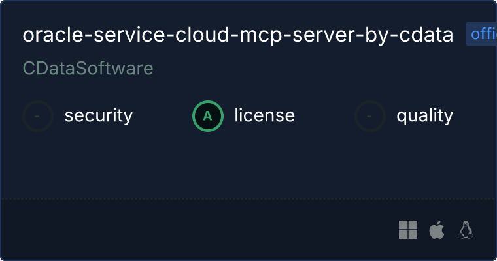Open the oracle-service-cloud-mcp-server-by-cdata title link
Screen dimensions: 497x261
tap(238, 35)
